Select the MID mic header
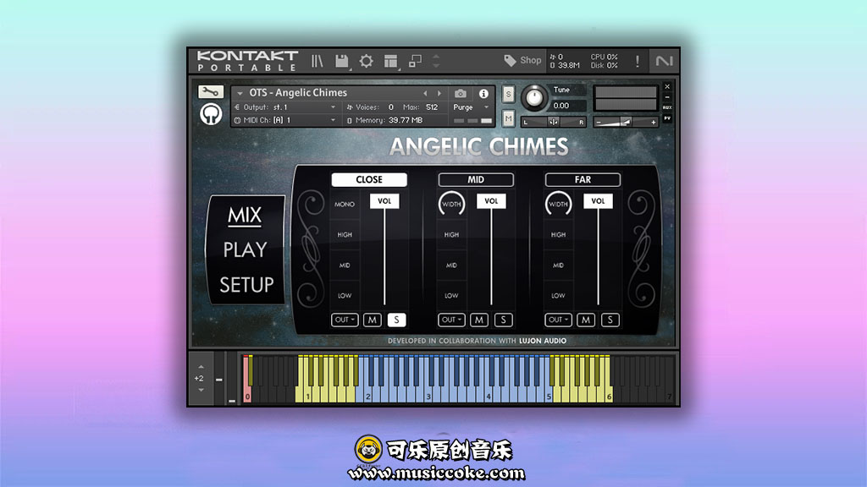Screen dimensions: 867x487 [476, 179]
